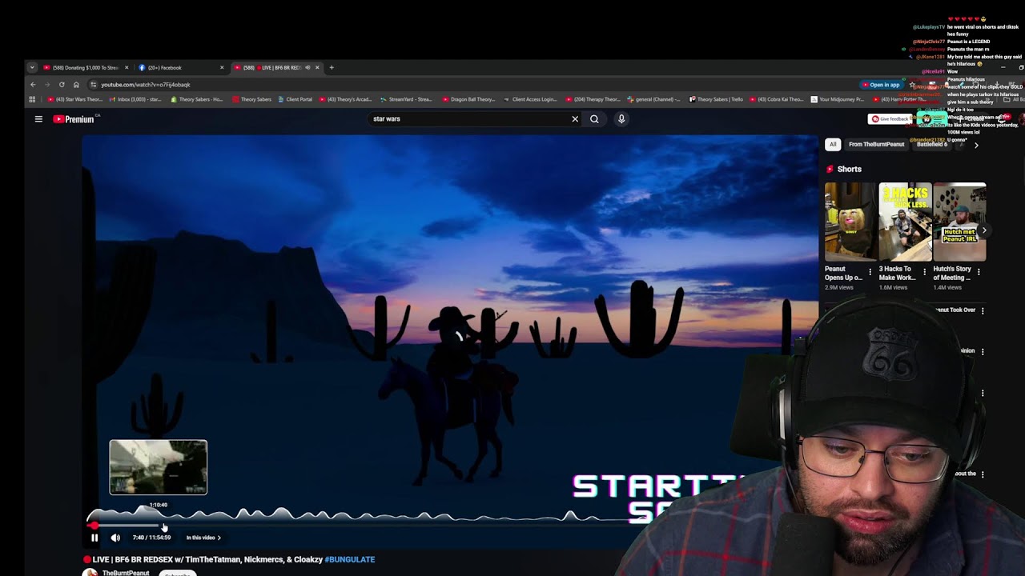
Task: Open the 'Client Portal' bookmark
Action: (295, 99)
